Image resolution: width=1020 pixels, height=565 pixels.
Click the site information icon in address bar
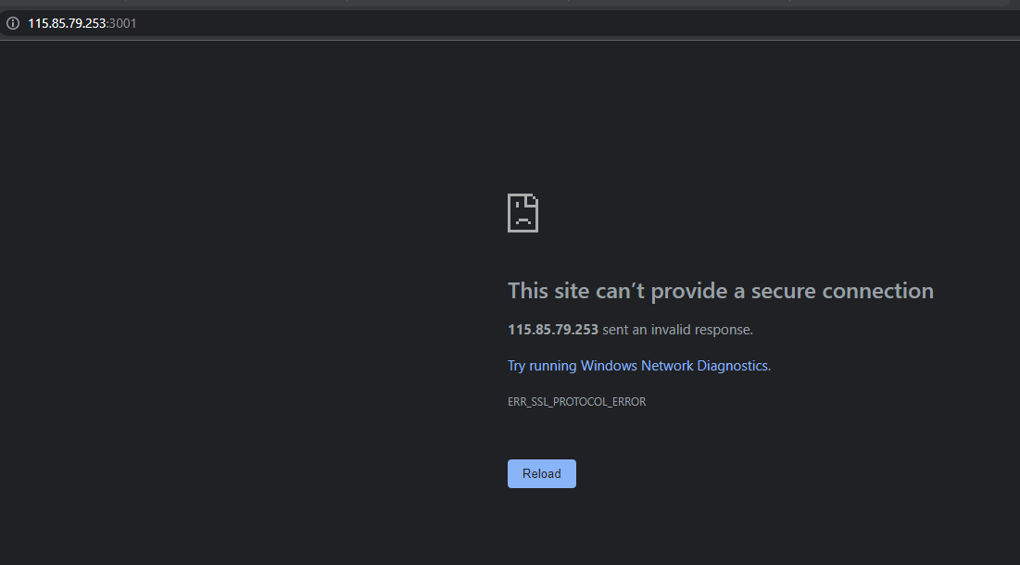point(11,23)
